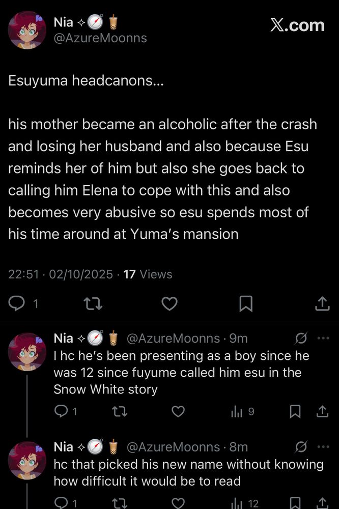
Task: Share the Snow White story reply
Action: tap(322, 411)
